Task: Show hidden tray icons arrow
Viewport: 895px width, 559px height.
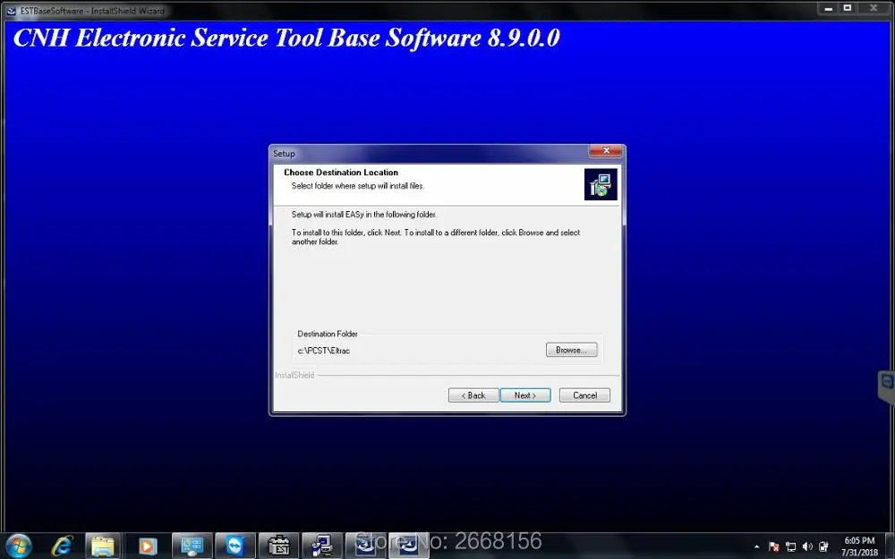Action: [x=757, y=546]
